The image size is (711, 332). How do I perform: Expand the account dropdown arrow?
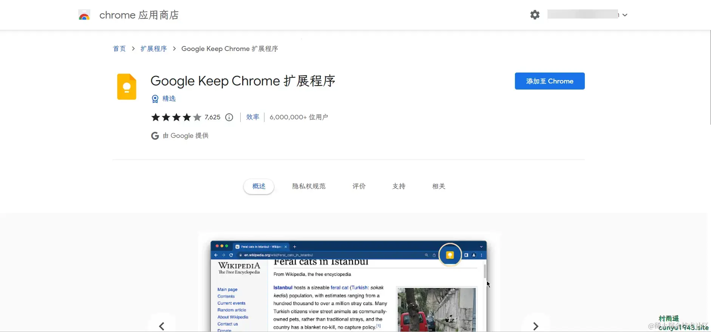(x=625, y=15)
